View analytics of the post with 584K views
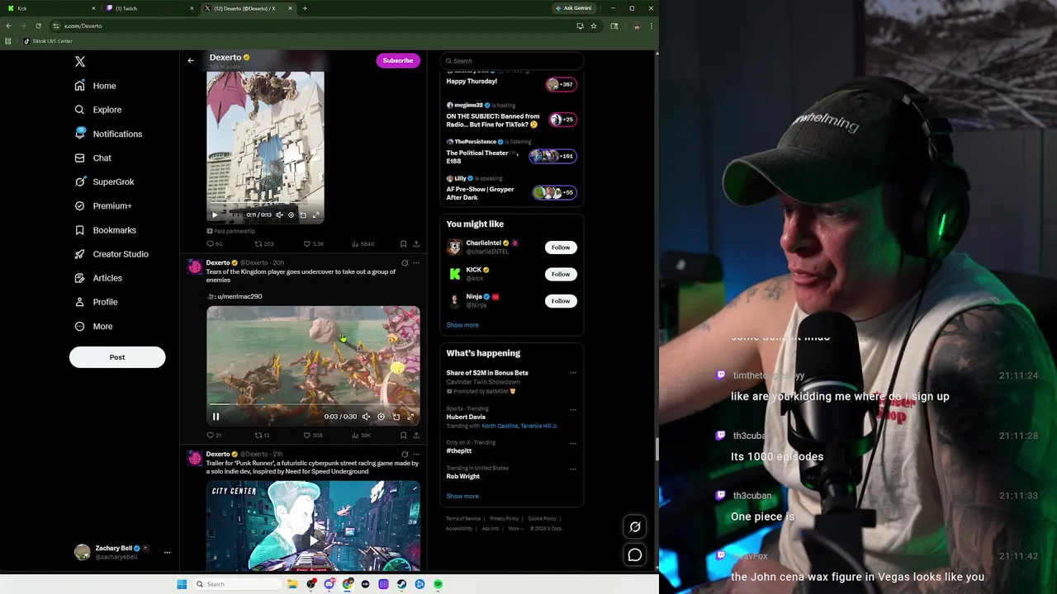 [363, 243]
